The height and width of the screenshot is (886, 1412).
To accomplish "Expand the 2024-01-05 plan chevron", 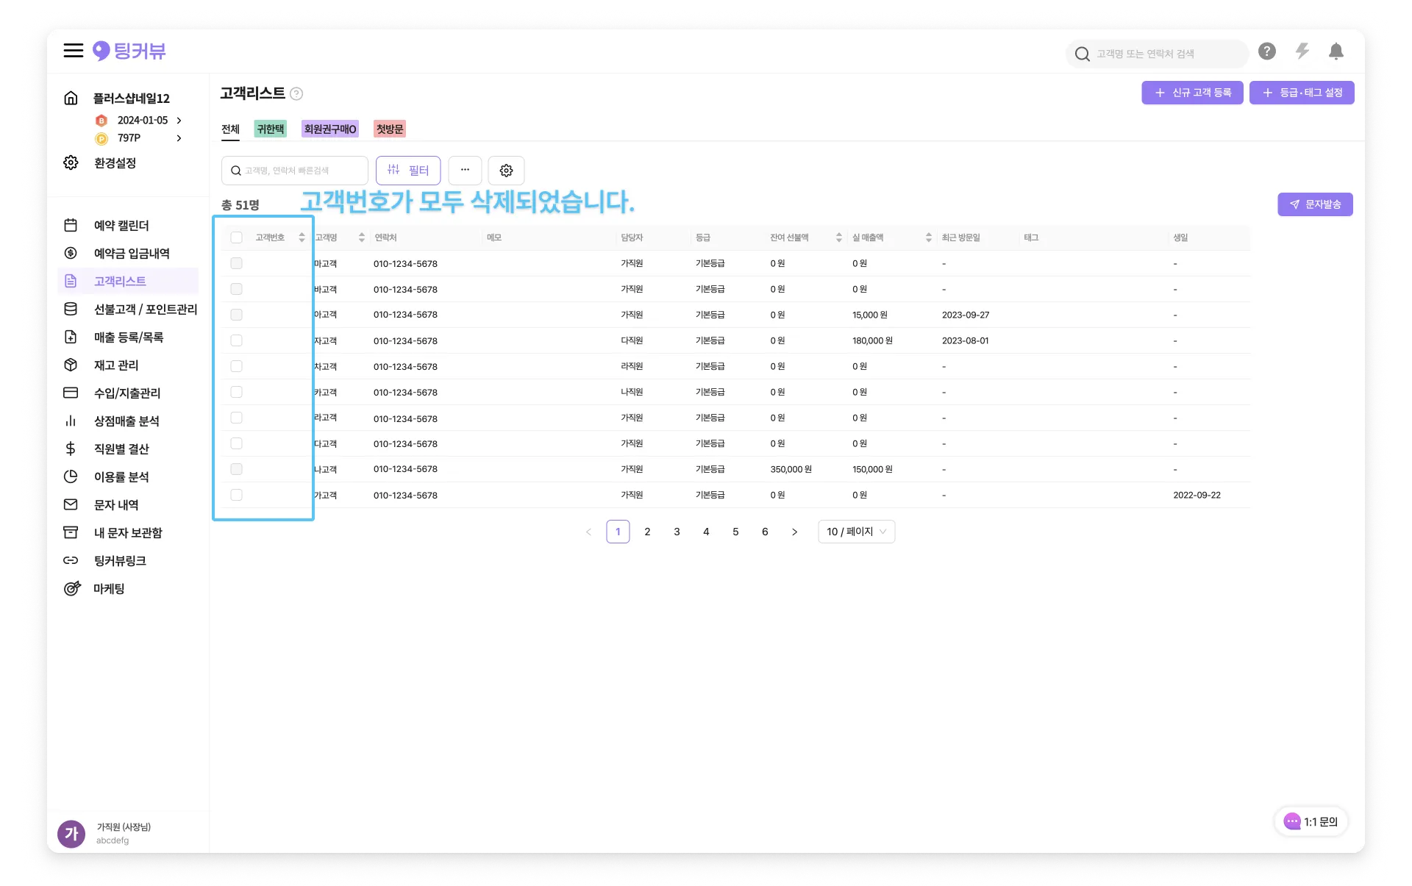I will (179, 121).
